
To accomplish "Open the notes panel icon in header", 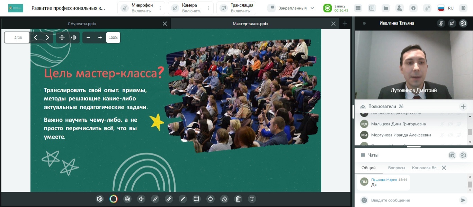I will 372,8.
